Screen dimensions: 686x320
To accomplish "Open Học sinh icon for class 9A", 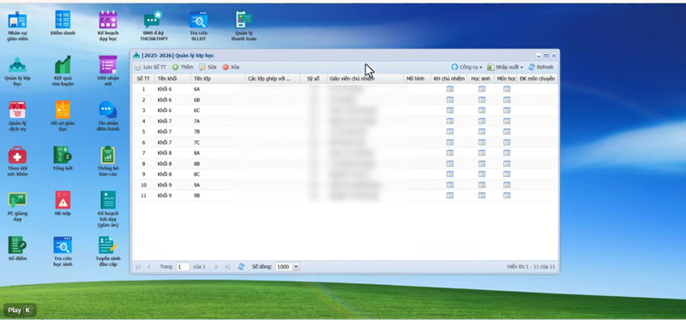I will tap(482, 185).
